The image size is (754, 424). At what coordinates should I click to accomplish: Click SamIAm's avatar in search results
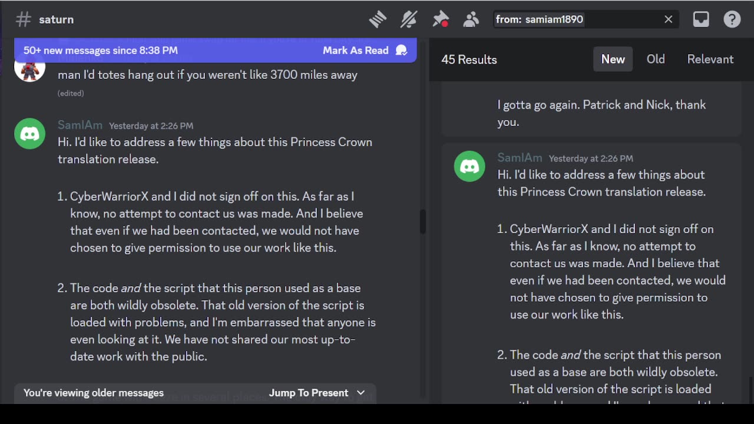(469, 167)
